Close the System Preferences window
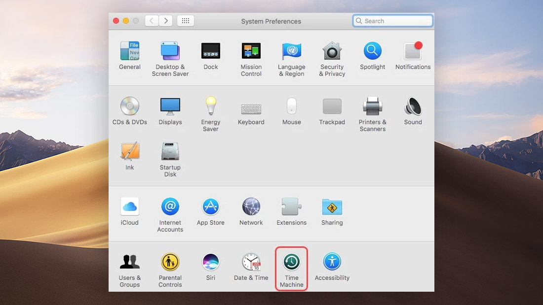Screen dimensions: 543x305 (116, 21)
